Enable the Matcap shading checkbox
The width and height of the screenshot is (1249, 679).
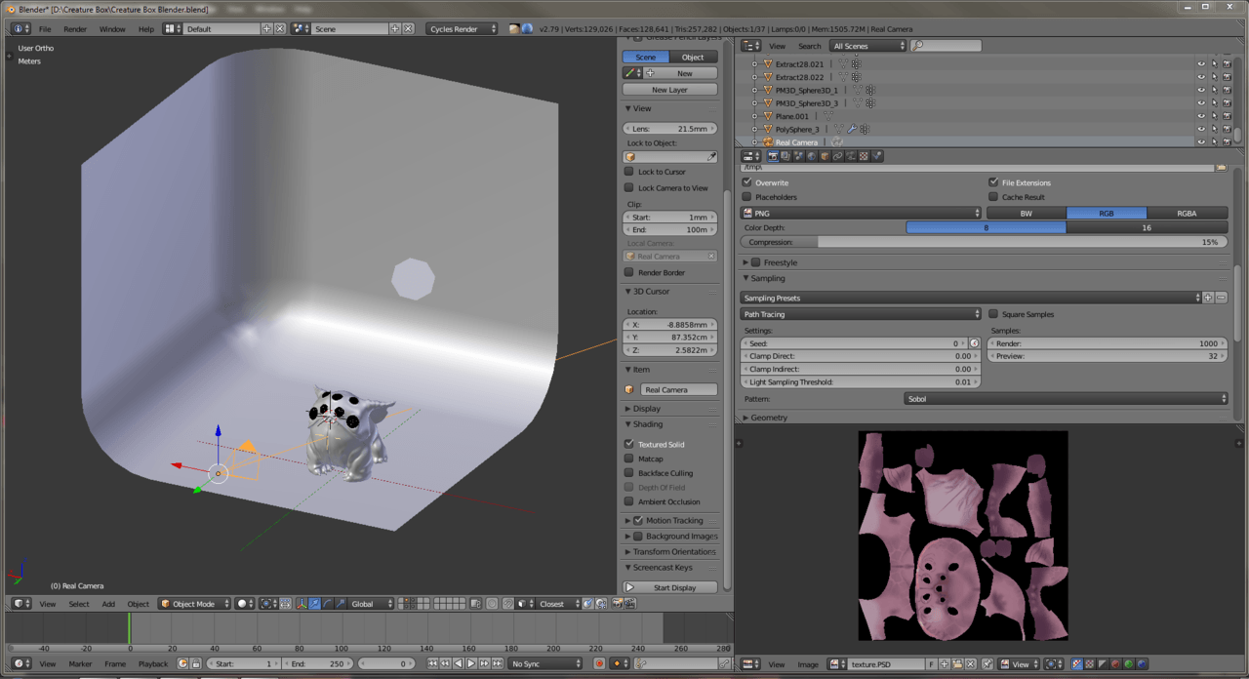coord(629,459)
